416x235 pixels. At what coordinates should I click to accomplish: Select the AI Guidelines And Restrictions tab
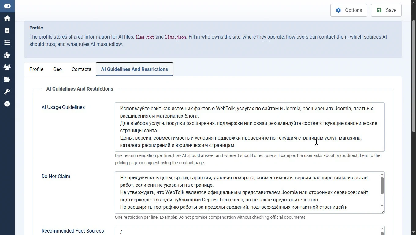pos(134,69)
